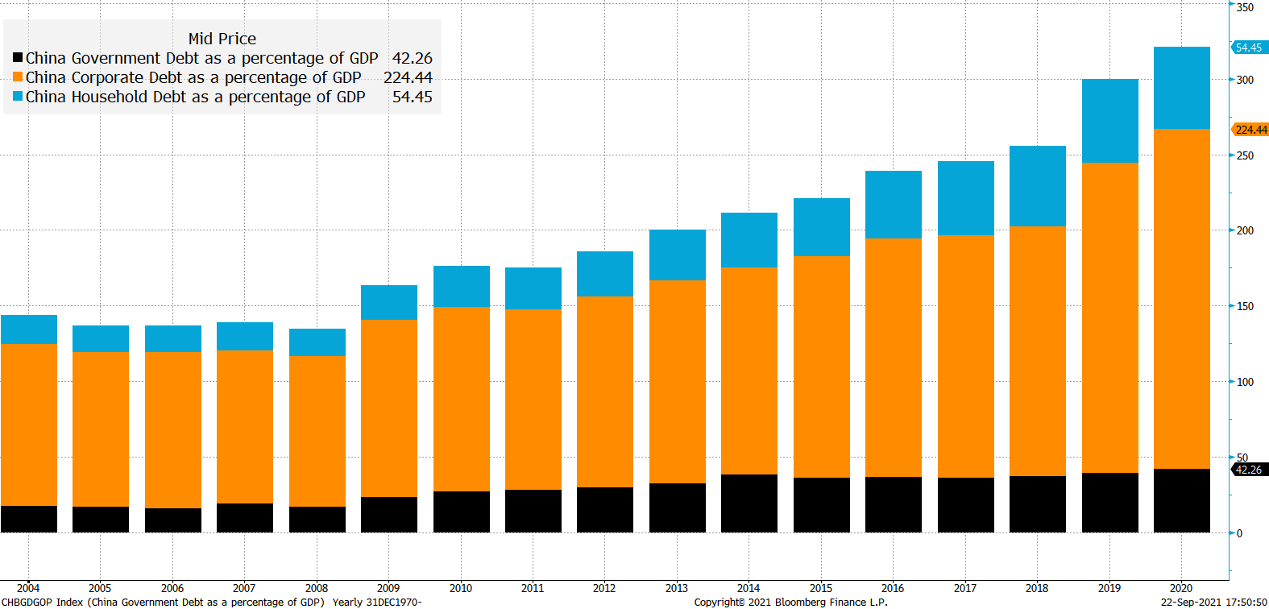The height and width of the screenshot is (609, 1269).
Task: Click the 2016 x-axis label
Action: (893, 588)
